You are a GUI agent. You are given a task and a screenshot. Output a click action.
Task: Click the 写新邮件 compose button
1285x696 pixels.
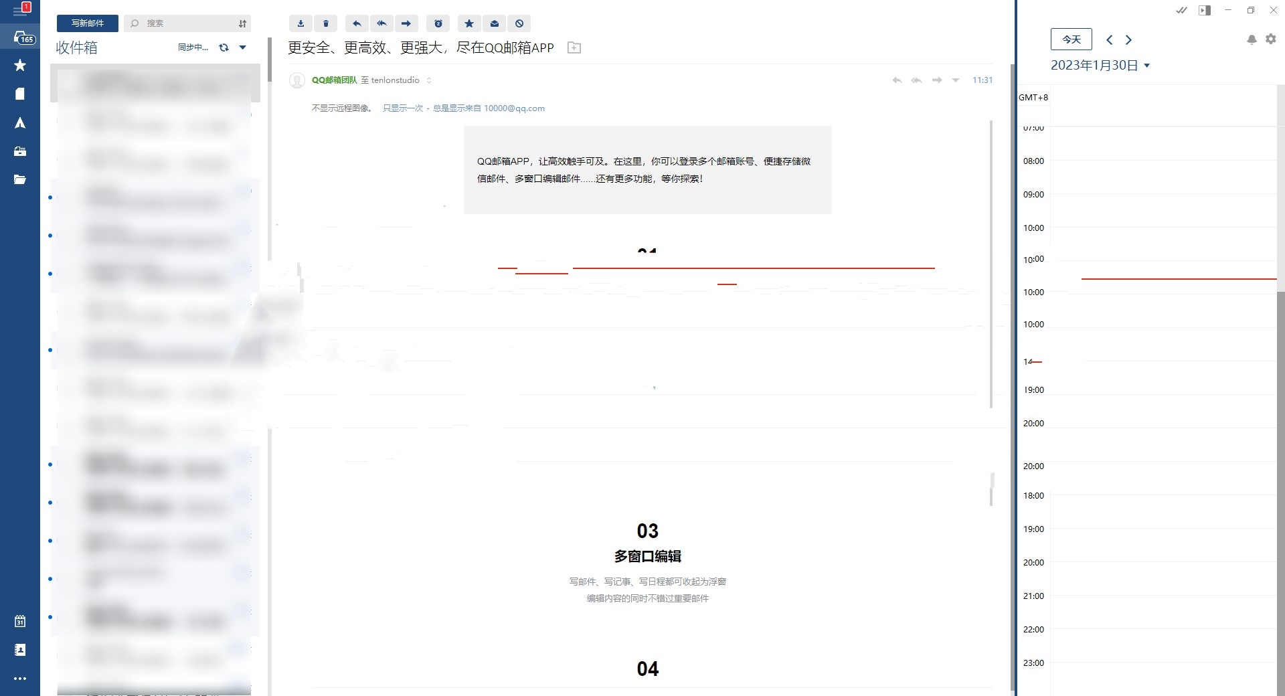pos(88,23)
